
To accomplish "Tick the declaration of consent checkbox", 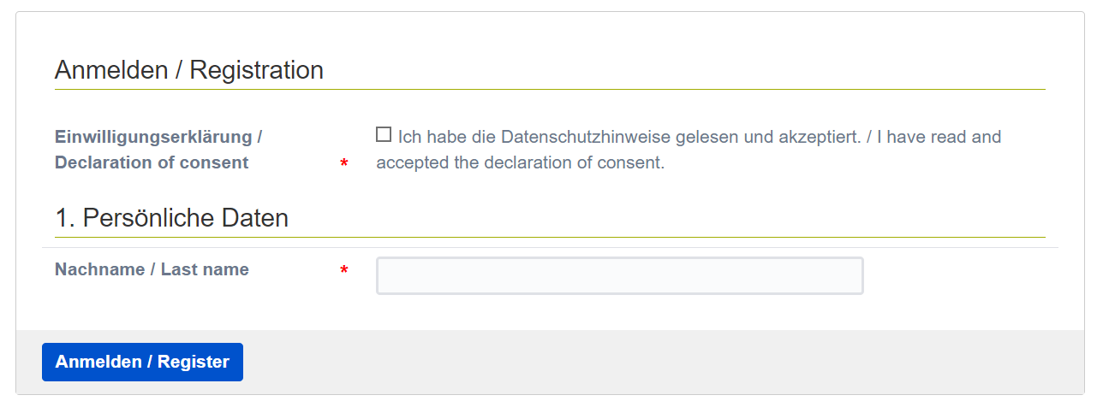I will 384,135.
